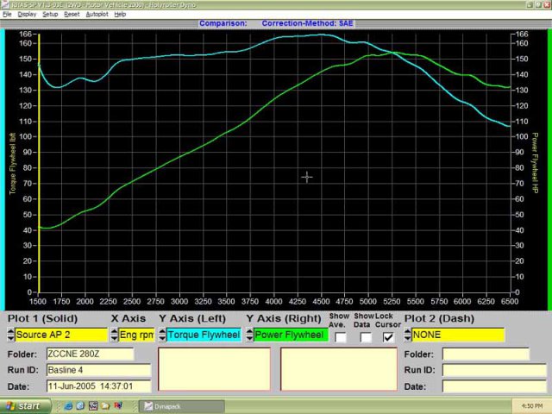Select the green Power Flywheel field
This screenshot has width=552, height=414.
[x=291, y=335]
